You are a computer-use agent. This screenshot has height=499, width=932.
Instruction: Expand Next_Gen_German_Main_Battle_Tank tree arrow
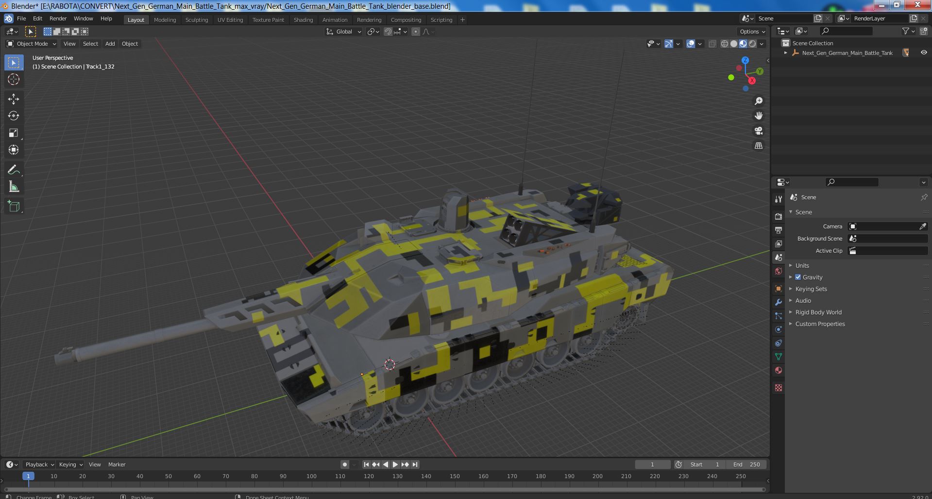click(x=786, y=53)
